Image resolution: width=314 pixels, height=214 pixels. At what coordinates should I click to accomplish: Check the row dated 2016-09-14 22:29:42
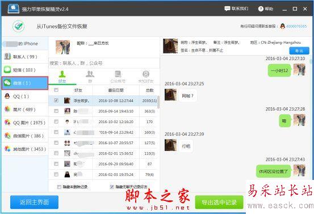(56, 132)
